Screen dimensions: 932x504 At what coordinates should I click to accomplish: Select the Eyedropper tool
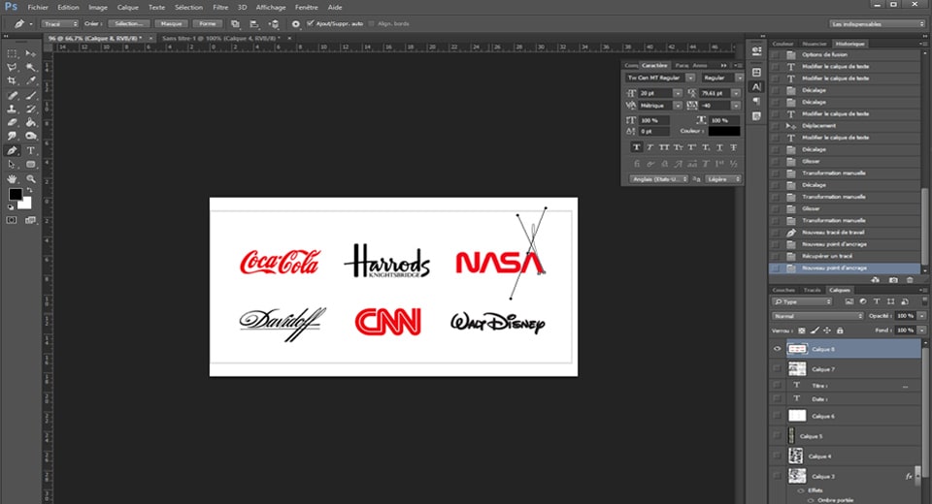[31, 80]
